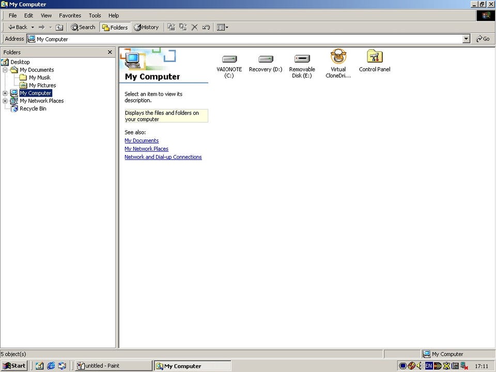This screenshot has height=372, width=496.
Task: Click the Go button
Action: click(483, 39)
